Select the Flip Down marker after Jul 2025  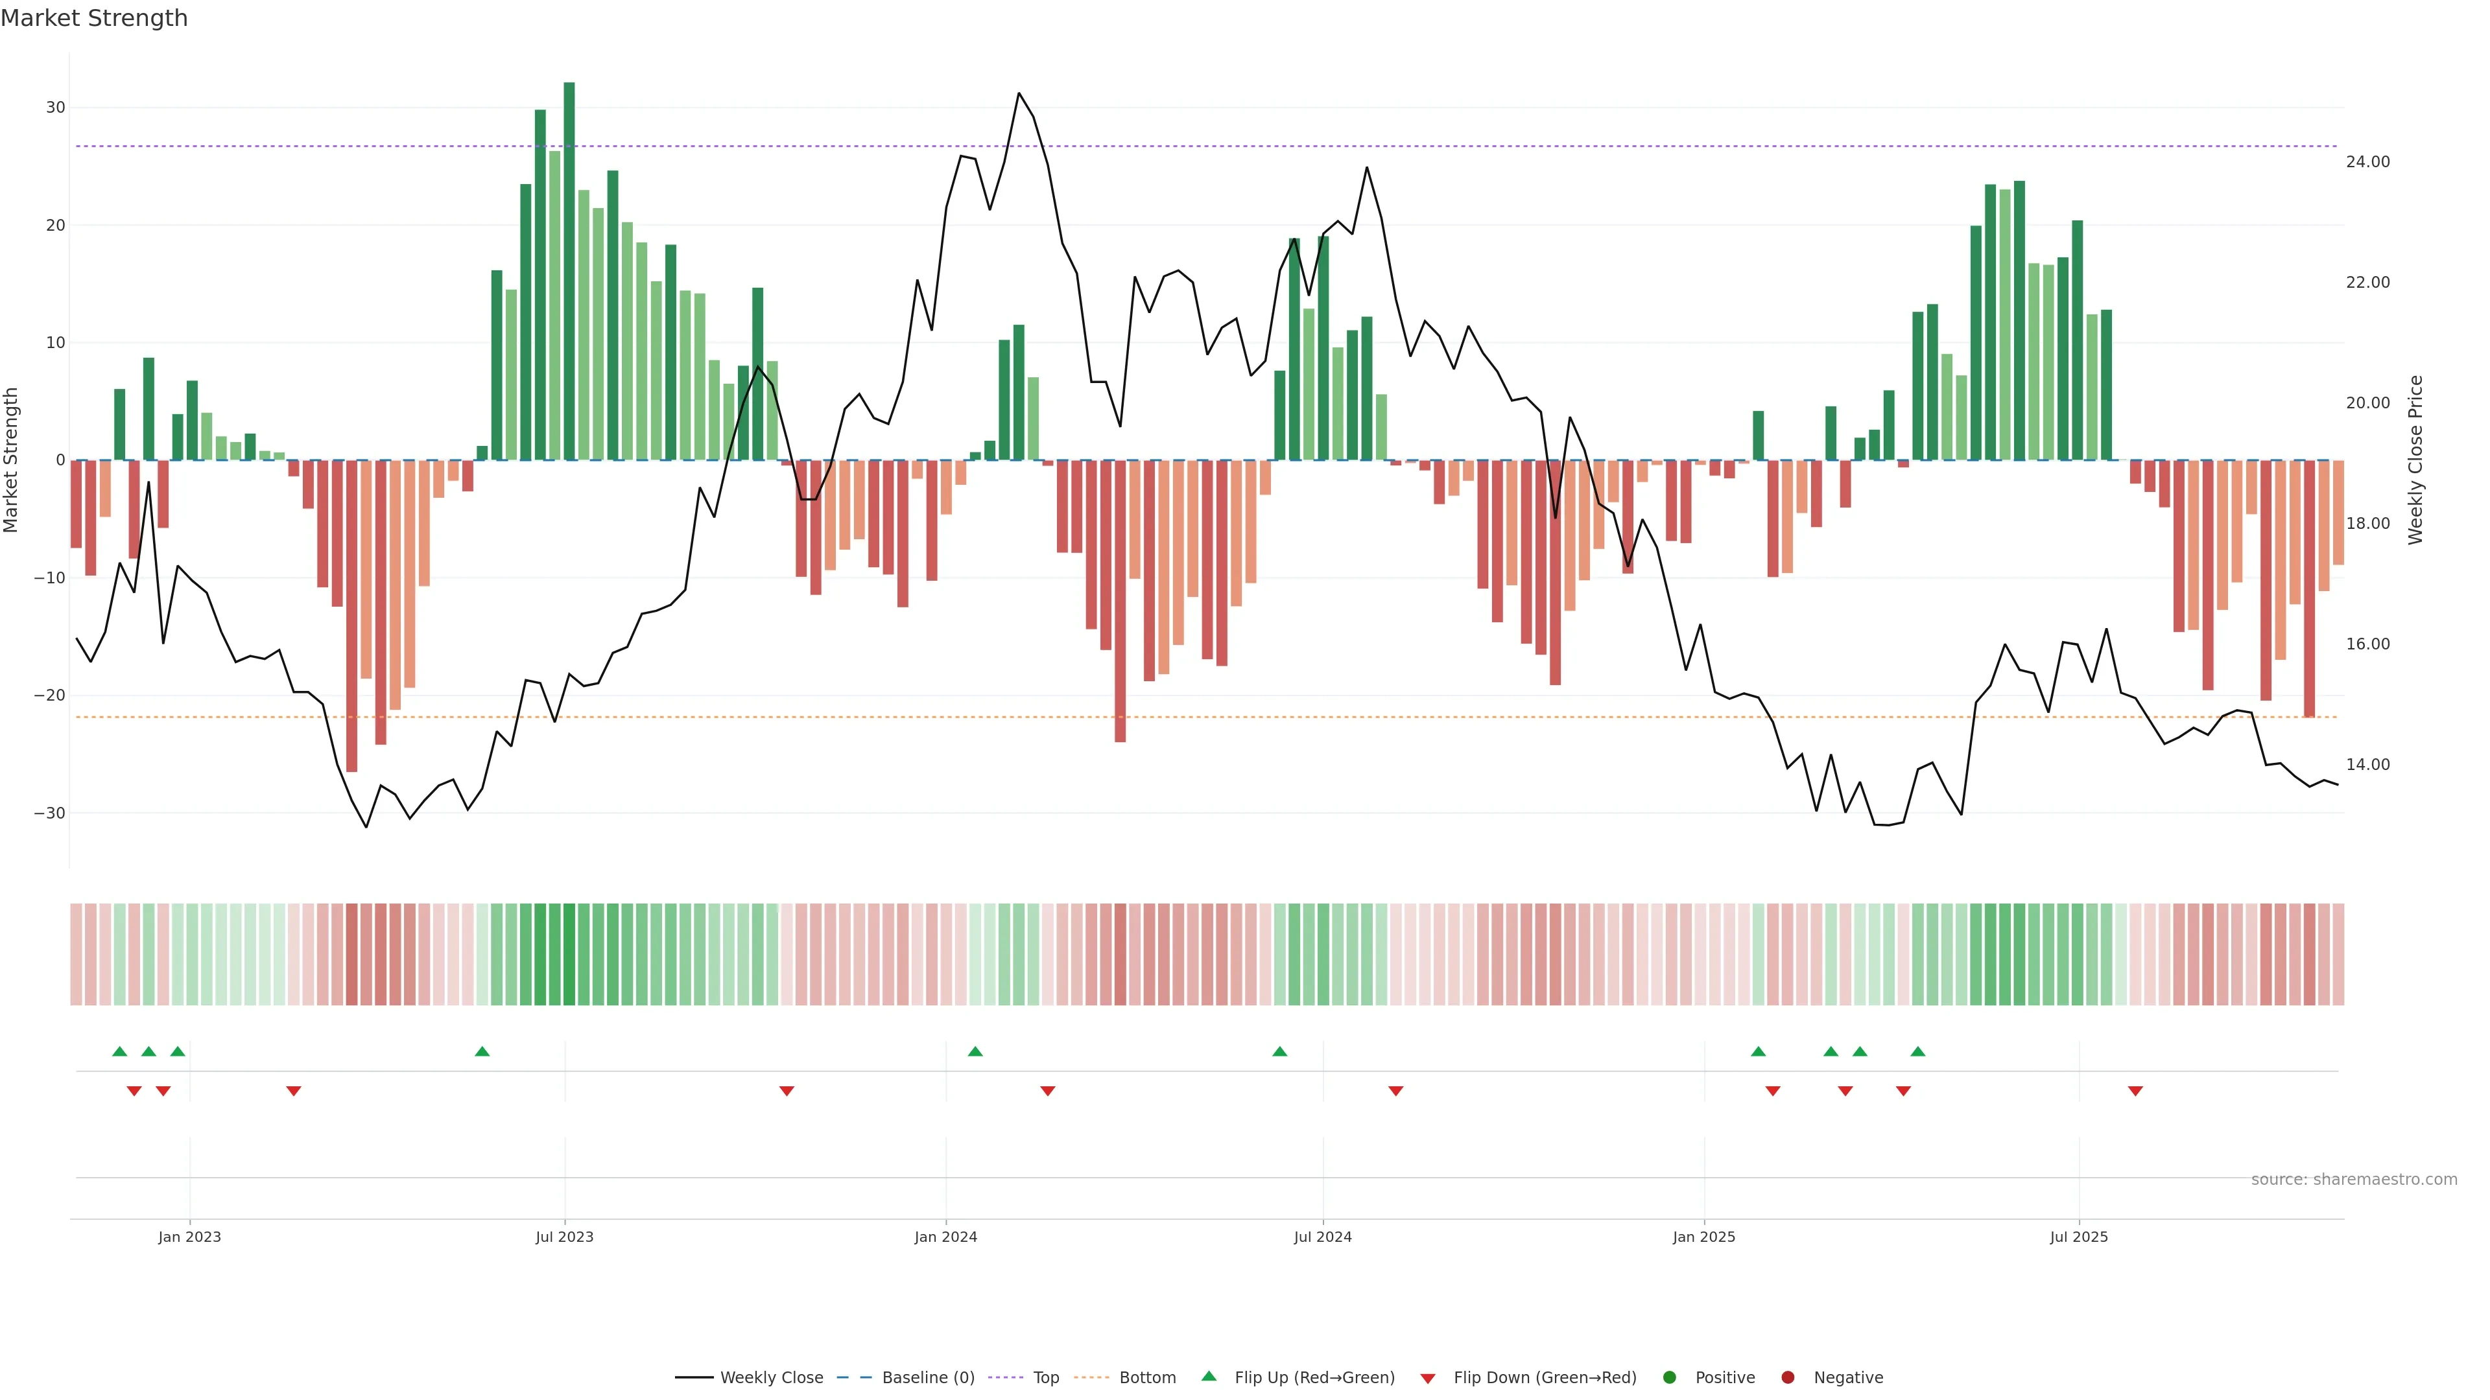coord(2135,1091)
